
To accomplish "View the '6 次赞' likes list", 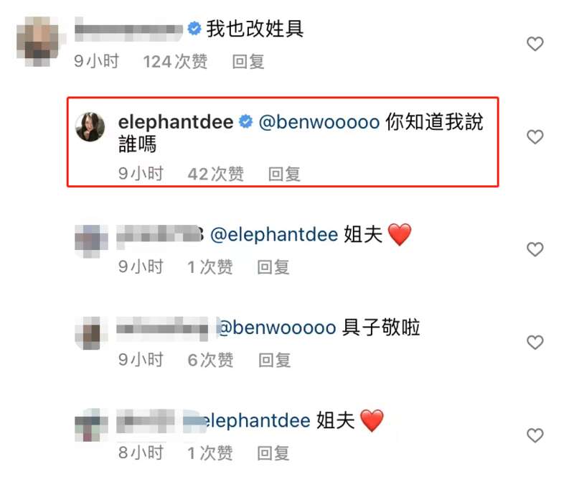I will click(210, 360).
